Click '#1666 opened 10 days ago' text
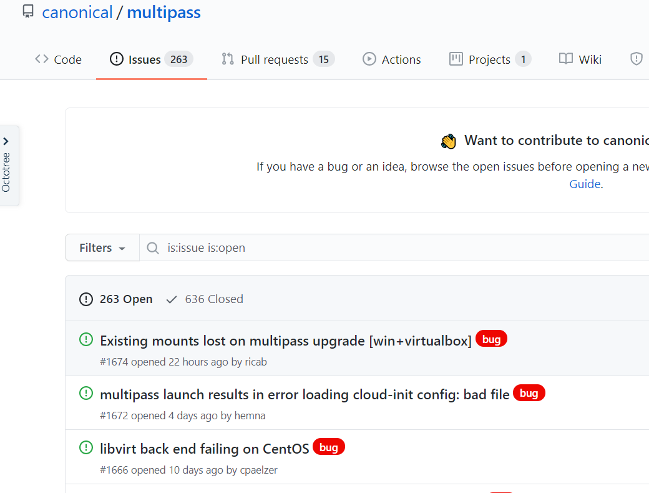 (162, 471)
